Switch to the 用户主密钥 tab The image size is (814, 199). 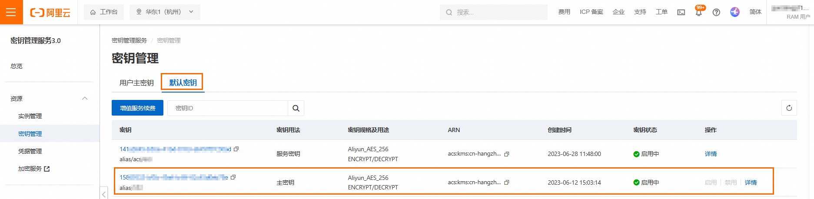click(x=136, y=83)
